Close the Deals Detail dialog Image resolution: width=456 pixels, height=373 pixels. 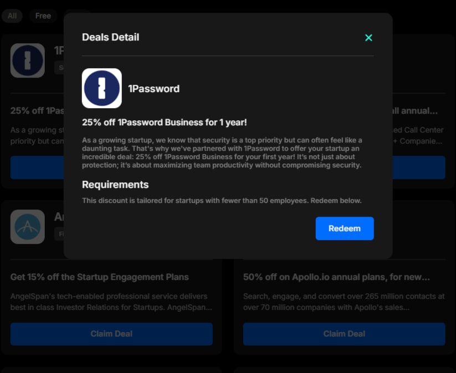368,38
